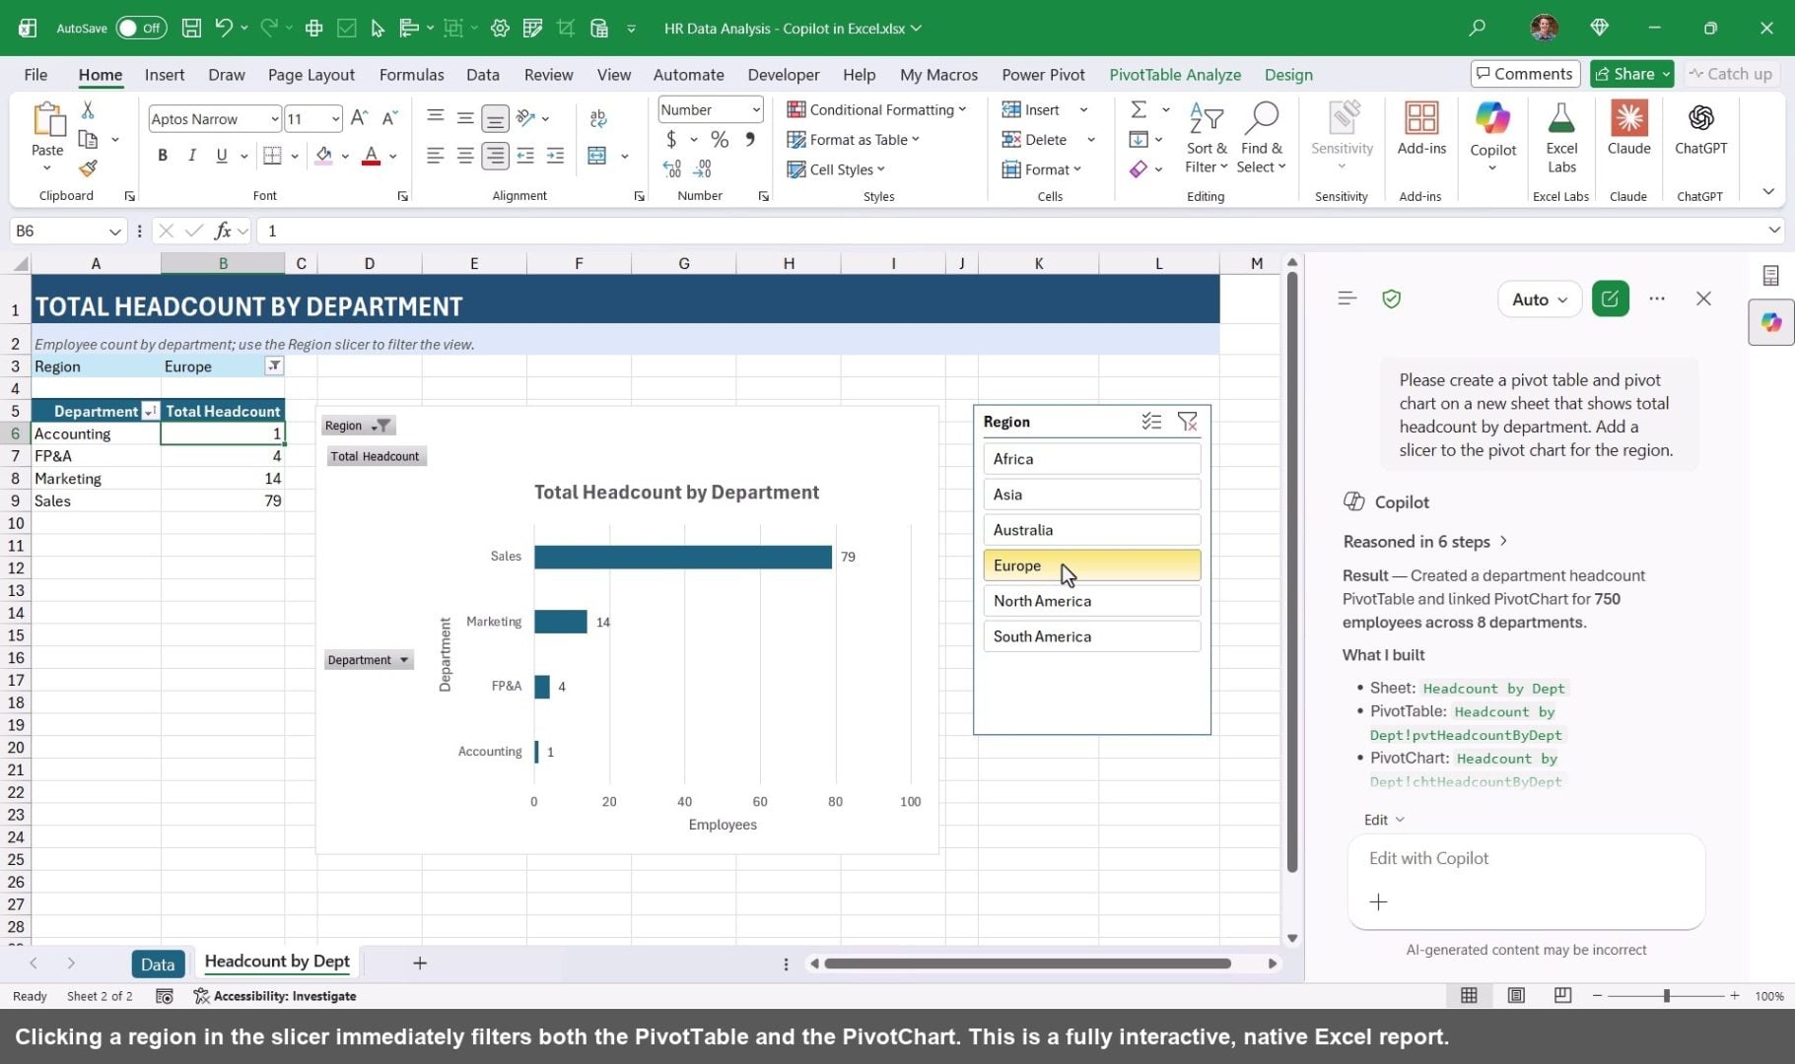Click the Comments button
The width and height of the screenshot is (1795, 1064).
pos(1525,74)
